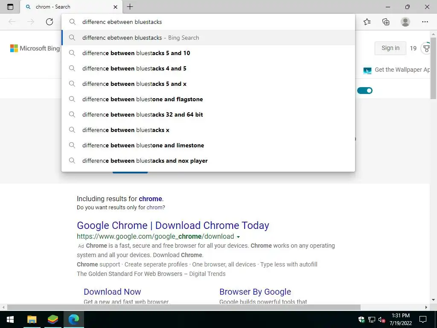Select 'differenc ebetween bluestacks - Bing Search' suggestion
Image resolution: width=437 pixels, height=328 pixels.
tap(208, 38)
